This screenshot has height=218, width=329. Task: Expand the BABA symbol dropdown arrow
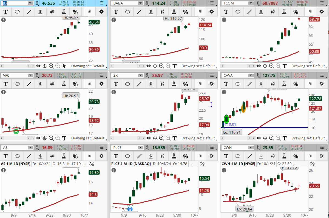[x=141, y=3]
